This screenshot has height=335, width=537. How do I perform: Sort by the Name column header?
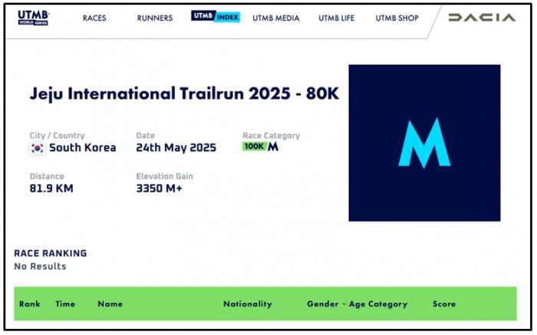click(x=110, y=304)
